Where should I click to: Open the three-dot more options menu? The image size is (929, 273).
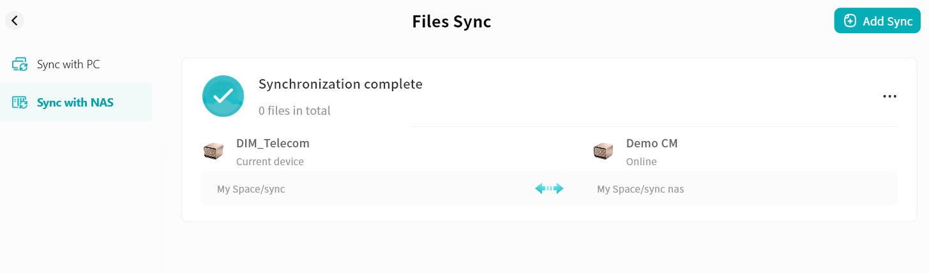(x=889, y=96)
